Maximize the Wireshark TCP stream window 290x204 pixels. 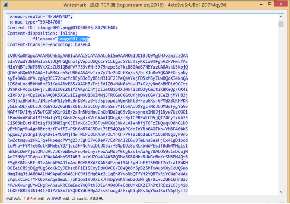pos(270,4)
